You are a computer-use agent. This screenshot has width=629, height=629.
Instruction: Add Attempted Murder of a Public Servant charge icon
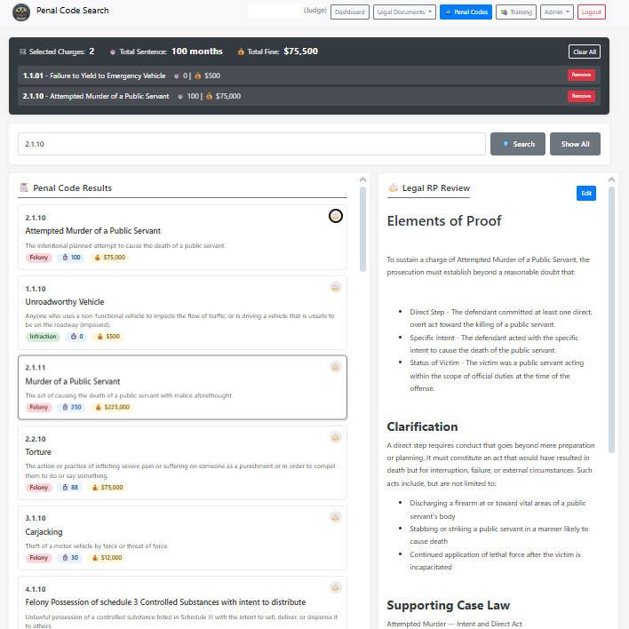(x=335, y=216)
